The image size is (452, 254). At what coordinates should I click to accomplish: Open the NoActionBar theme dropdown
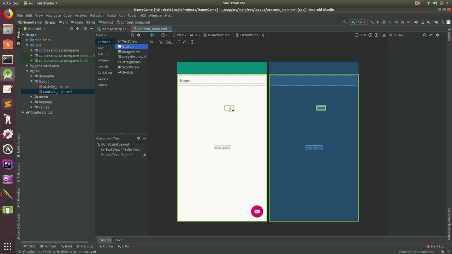(x=218, y=35)
